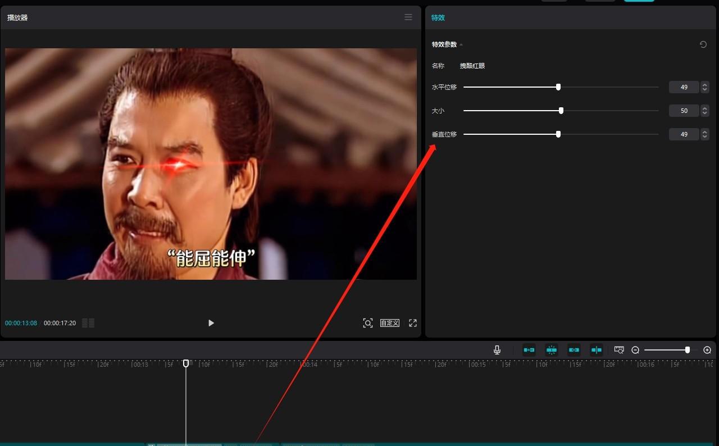Image resolution: width=719 pixels, height=446 pixels.
Task: Click the audio level meter icon
Action: (88, 323)
